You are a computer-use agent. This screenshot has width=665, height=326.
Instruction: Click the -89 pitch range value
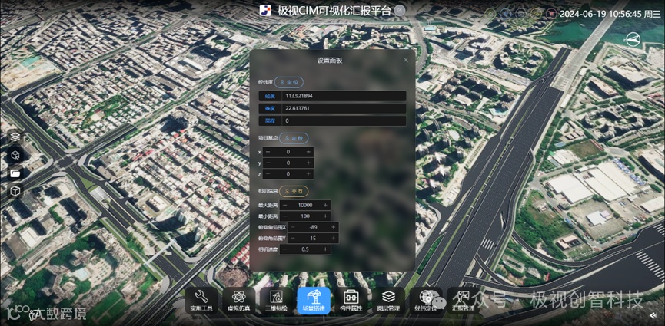click(313, 227)
